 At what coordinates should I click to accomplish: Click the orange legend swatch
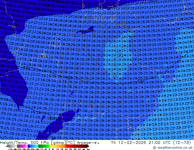pyautogui.click(x=63, y=146)
